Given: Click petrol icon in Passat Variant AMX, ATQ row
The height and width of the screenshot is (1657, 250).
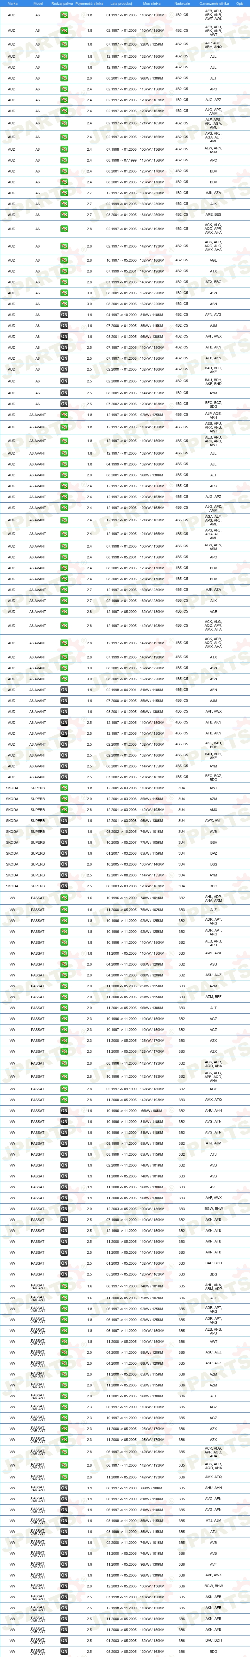Looking at the screenshot, I should 64,1477.
